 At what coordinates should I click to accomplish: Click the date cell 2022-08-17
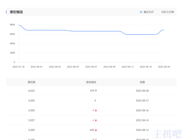tap(142, 100)
